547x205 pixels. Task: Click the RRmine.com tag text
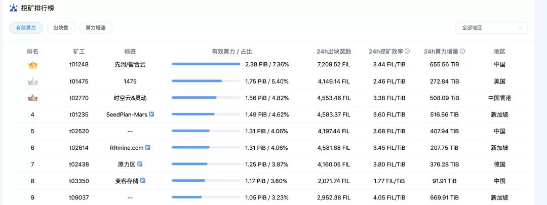point(127,148)
